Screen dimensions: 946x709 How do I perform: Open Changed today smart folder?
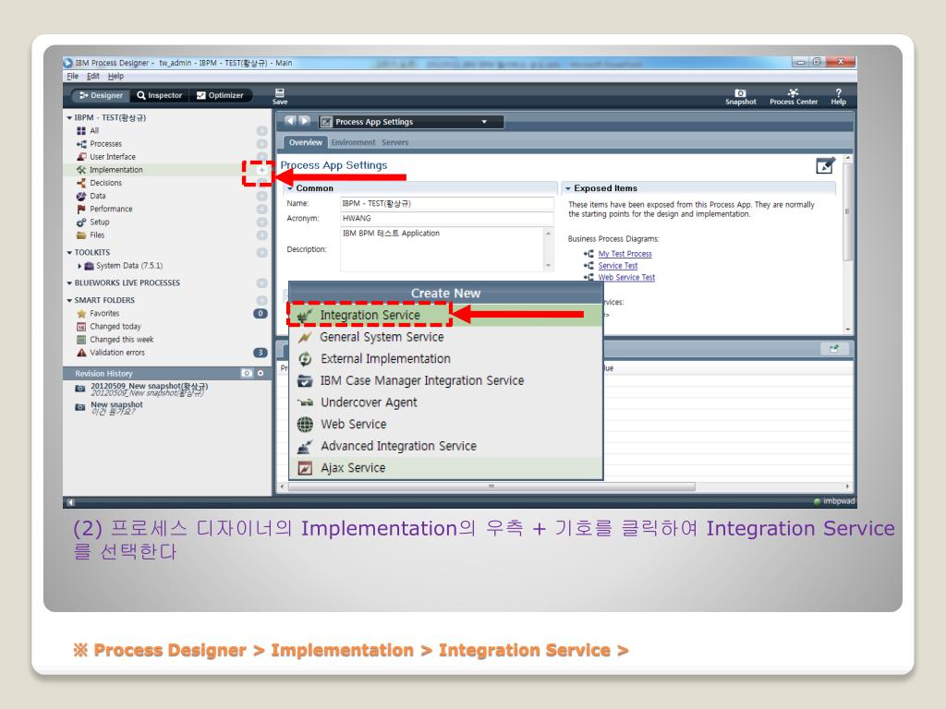pos(115,326)
